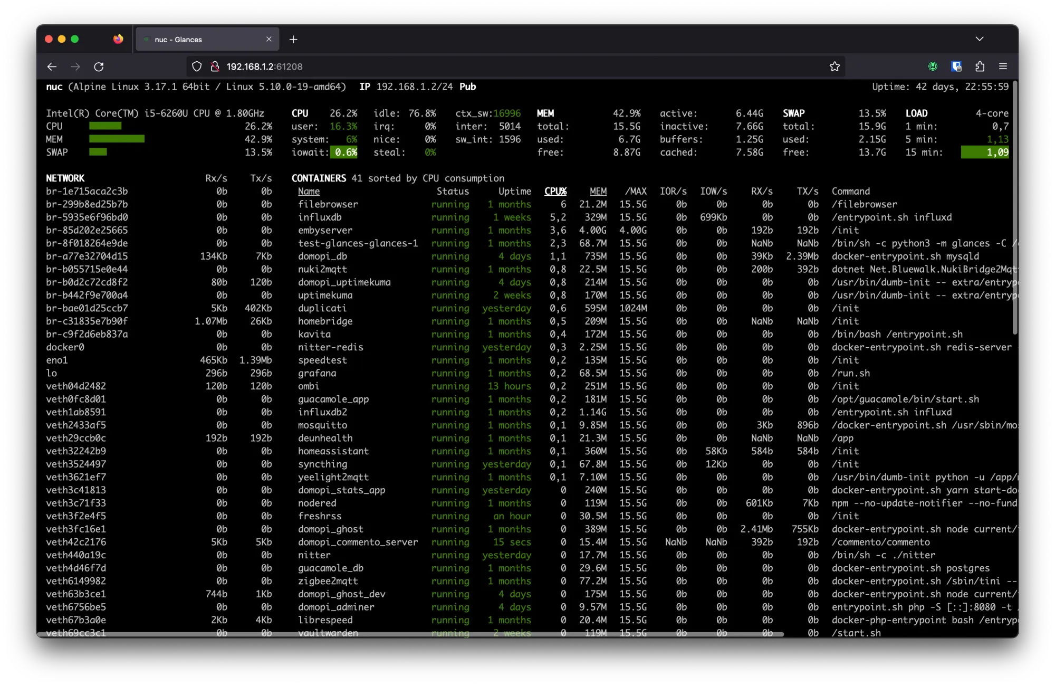The image size is (1055, 686).
Task: Click the CONTAINERS section header
Action: click(x=319, y=178)
